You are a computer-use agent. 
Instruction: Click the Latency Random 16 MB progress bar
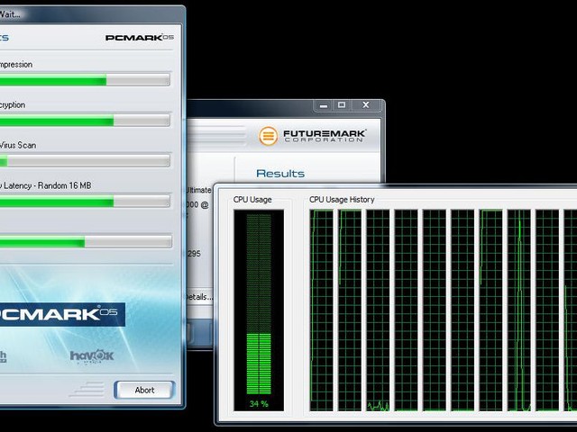coord(85,201)
